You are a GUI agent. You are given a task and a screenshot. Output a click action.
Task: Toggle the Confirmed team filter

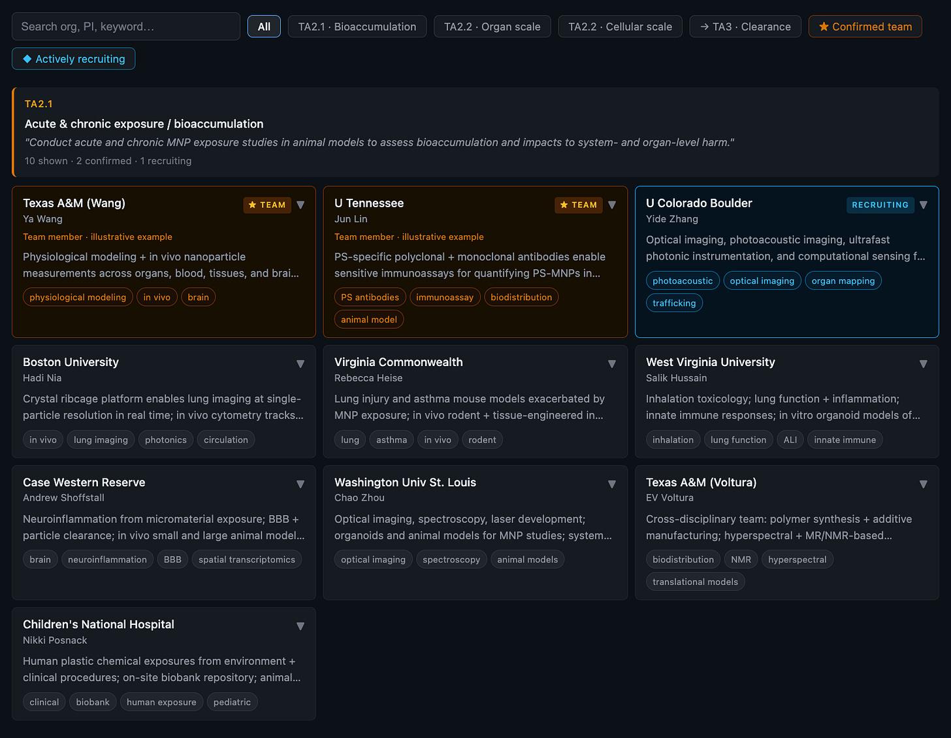(x=865, y=27)
